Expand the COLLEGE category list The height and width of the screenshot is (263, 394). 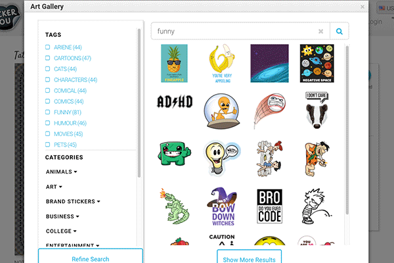[61, 231]
